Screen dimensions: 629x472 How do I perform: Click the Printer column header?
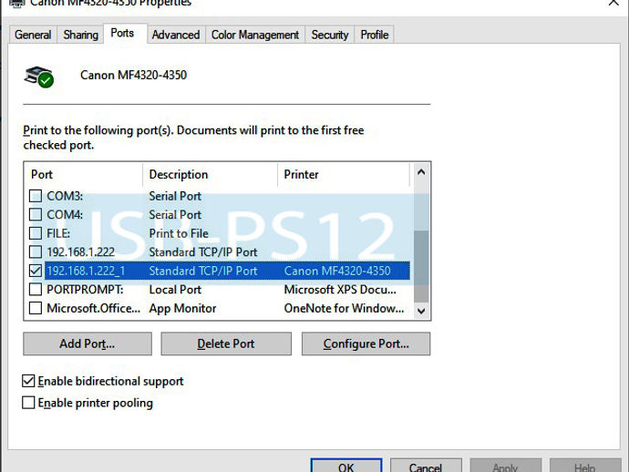344,174
